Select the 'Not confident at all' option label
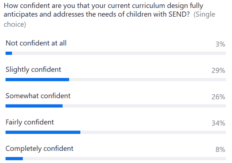The width and height of the screenshot is (232, 163). click(x=36, y=43)
